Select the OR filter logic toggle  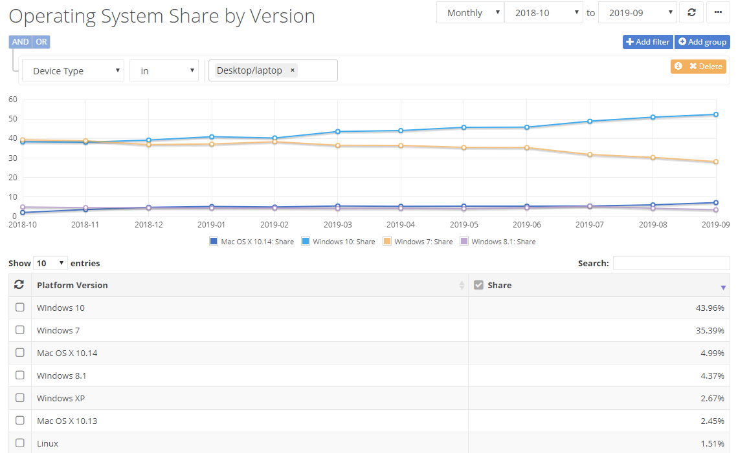tap(41, 42)
